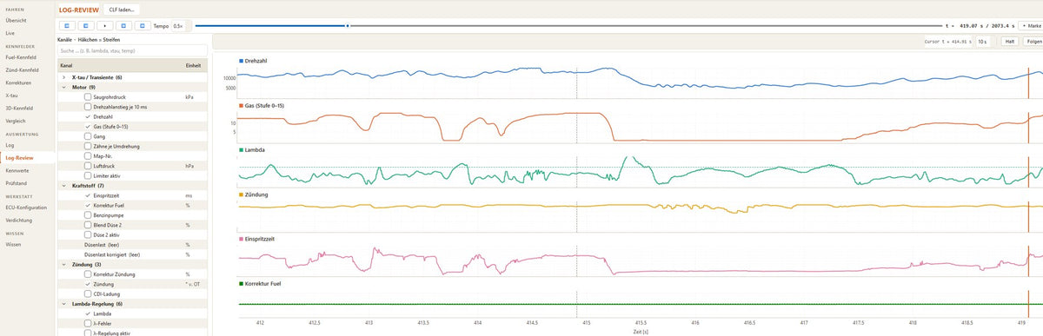The image size is (1043, 336).
Task: Enable Zähne je Umdrehung checkbox
Action: [x=88, y=146]
